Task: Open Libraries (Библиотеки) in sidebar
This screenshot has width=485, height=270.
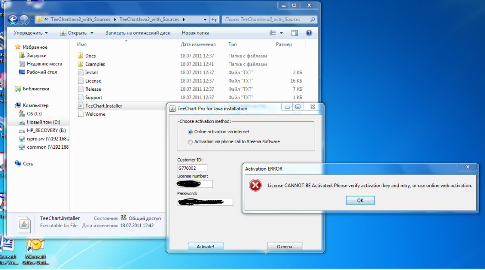Action: point(36,88)
